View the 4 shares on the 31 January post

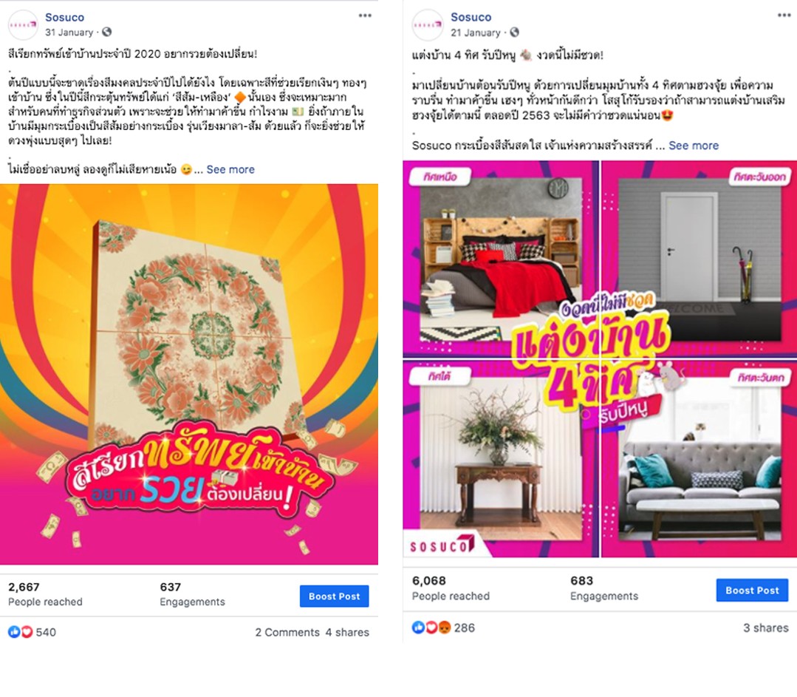point(347,632)
